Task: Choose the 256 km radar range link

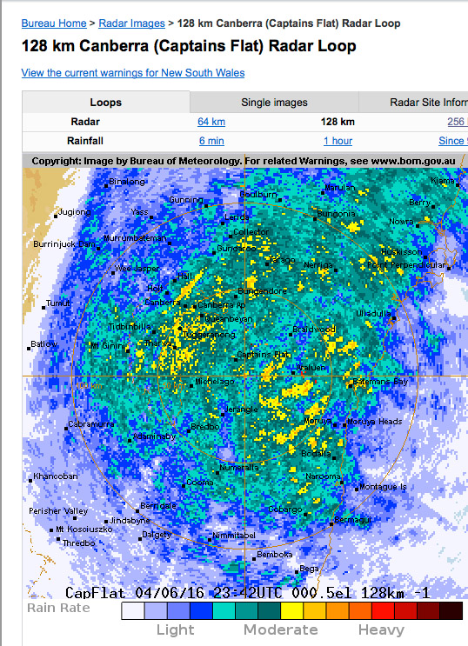Action: pos(458,122)
